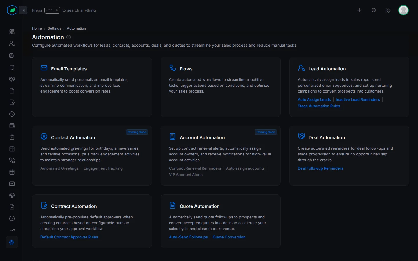Click the envelope icon in Email Templates card
This screenshot has height=261, width=418.
pos(44,68)
